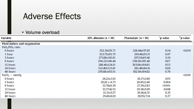
Task: Click the p value 0.34 cell
Action: (168, 51)
